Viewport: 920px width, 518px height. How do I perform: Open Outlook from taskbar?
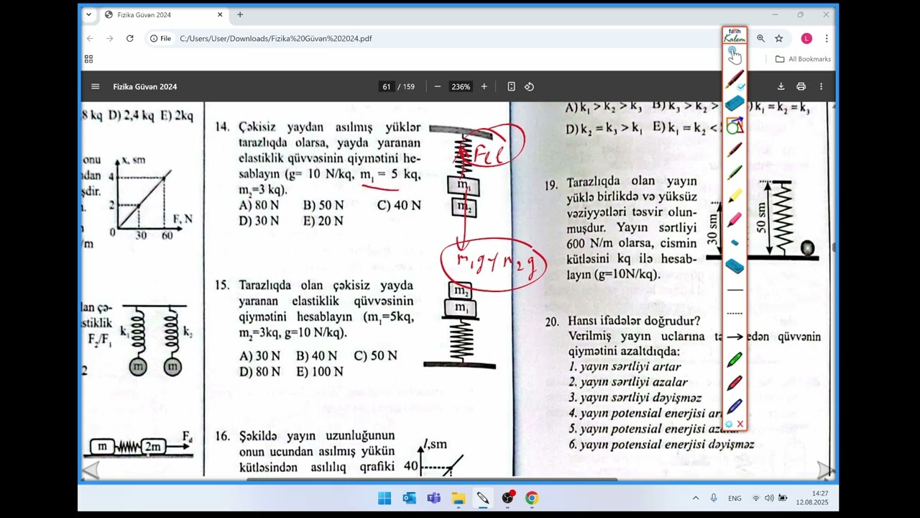tap(409, 498)
